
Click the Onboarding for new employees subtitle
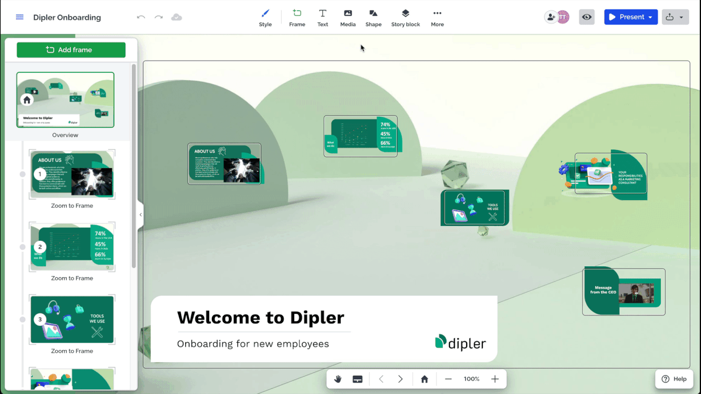(x=253, y=344)
